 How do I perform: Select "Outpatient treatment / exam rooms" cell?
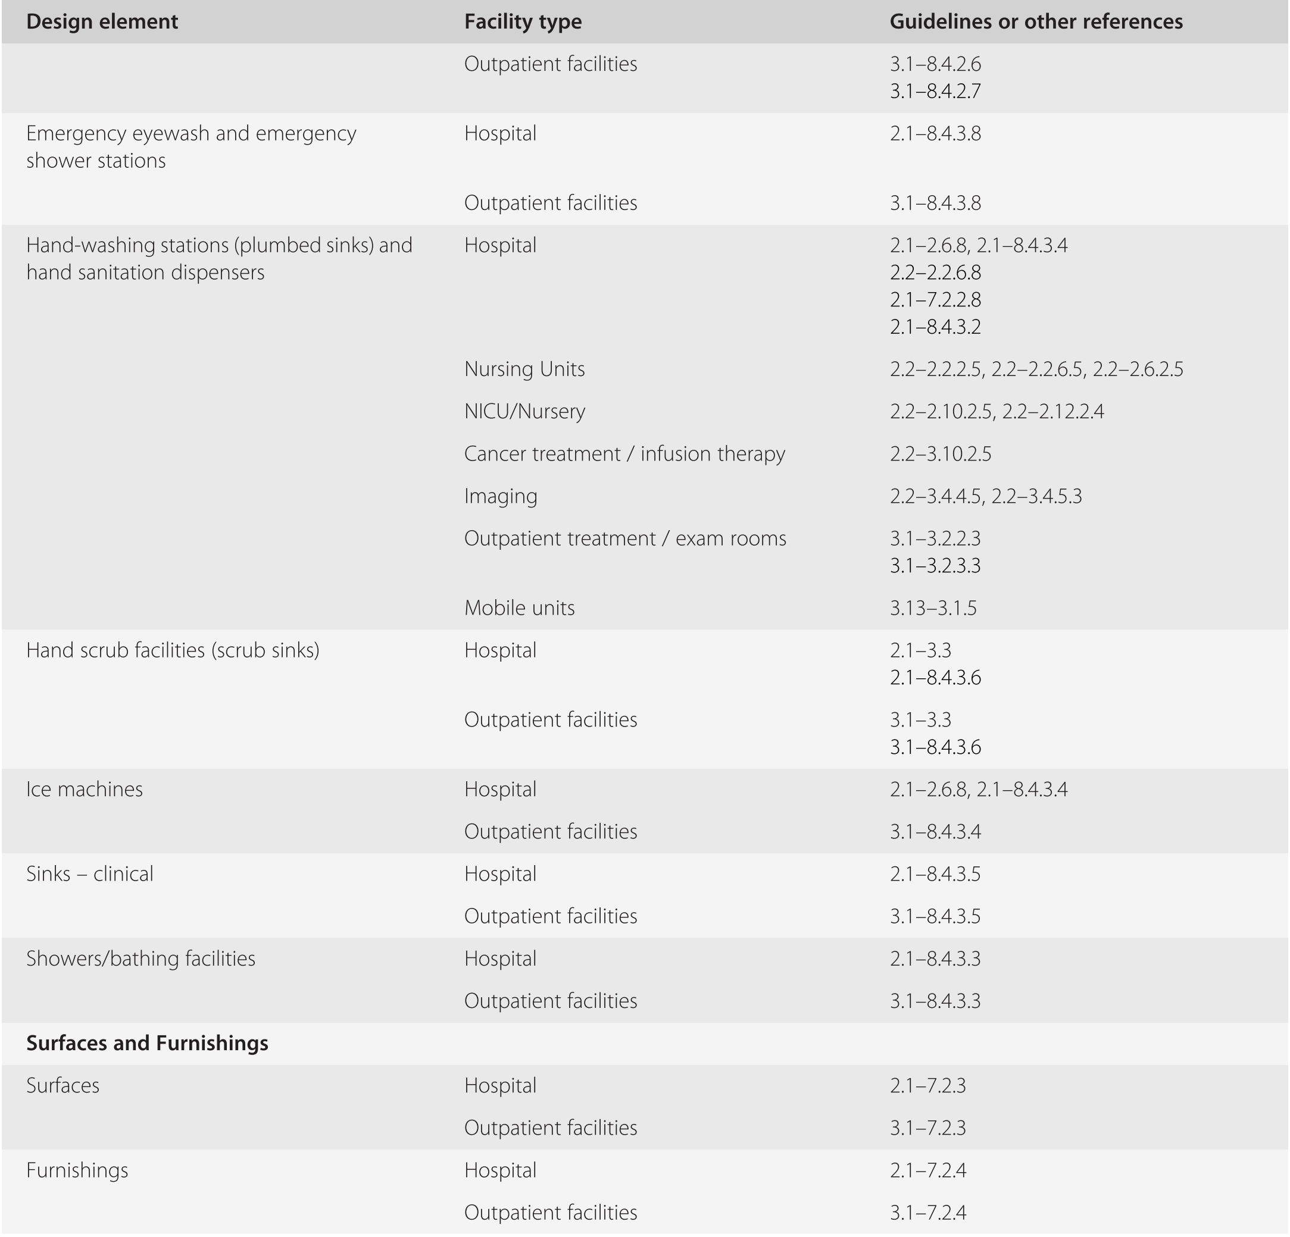[624, 538]
